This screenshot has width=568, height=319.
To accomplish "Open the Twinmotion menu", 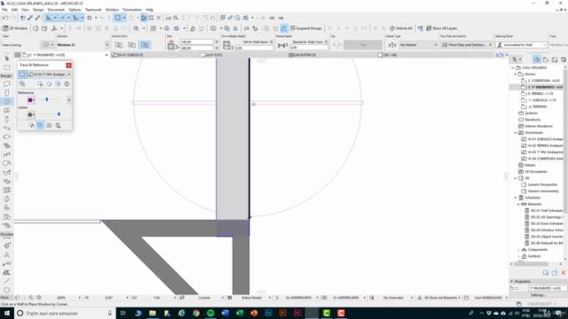I will click(132, 10).
